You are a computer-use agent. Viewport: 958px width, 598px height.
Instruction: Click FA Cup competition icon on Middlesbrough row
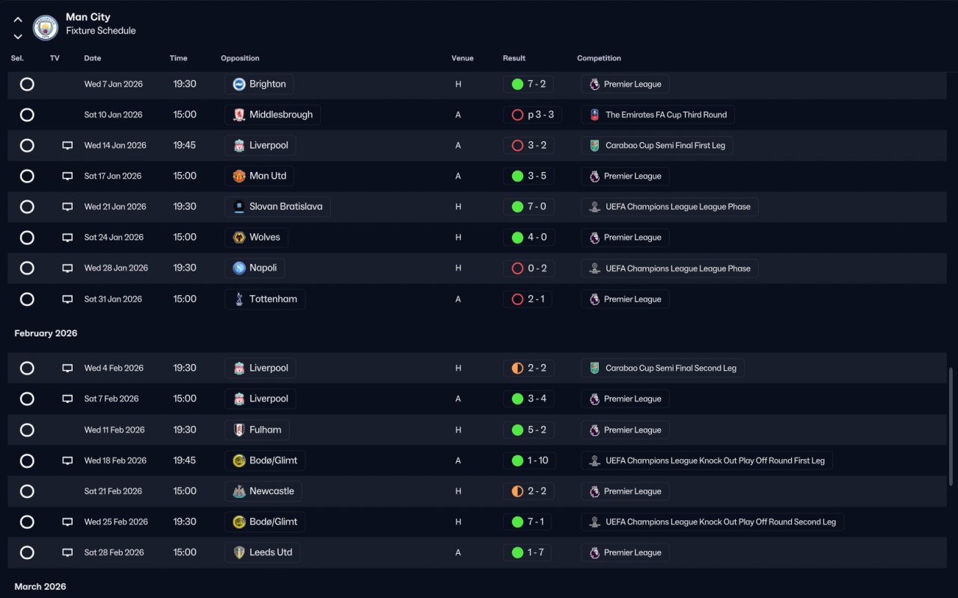point(594,115)
